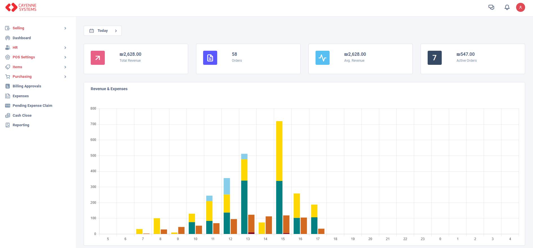The width and height of the screenshot is (533, 248).
Task: Click the light blue bar segment at hour 12
Action: click(x=227, y=186)
